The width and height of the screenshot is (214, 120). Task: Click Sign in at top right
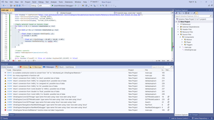click(191, 2)
